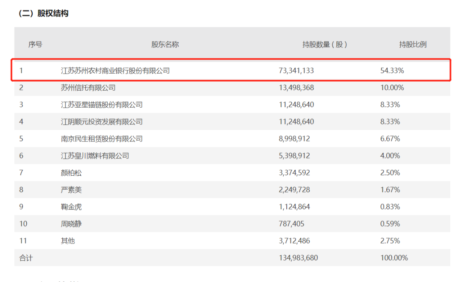Click shareholder 苏州信托有限公司
458x282 pixels.
[x=88, y=88]
